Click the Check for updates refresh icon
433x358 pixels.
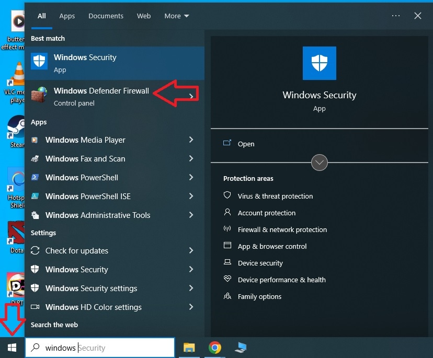(35, 251)
